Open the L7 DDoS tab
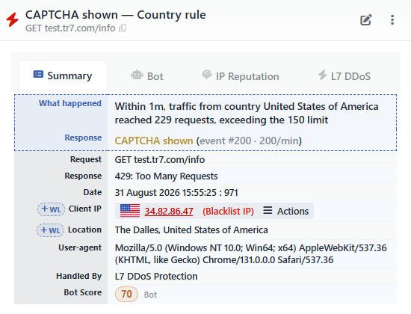The width and height of the screenshot is (411, 314). (x=344, y=76)
